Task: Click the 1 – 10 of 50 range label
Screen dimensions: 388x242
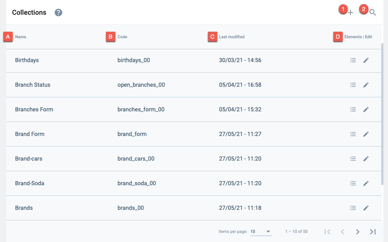Action: tap(296, 232)
